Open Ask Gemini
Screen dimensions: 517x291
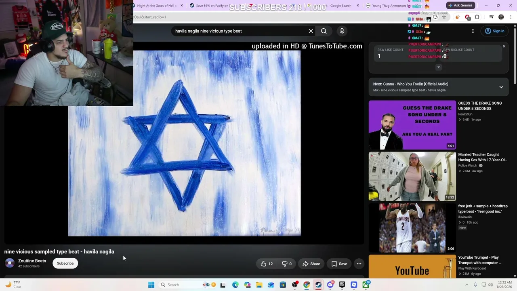[461, 5]
